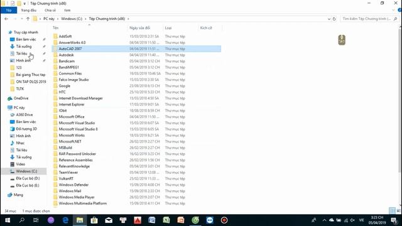Image resolution: width=402 pixels, height=226 pixels.
Task: Open address bar history dropdown
Action: point(329,19)
